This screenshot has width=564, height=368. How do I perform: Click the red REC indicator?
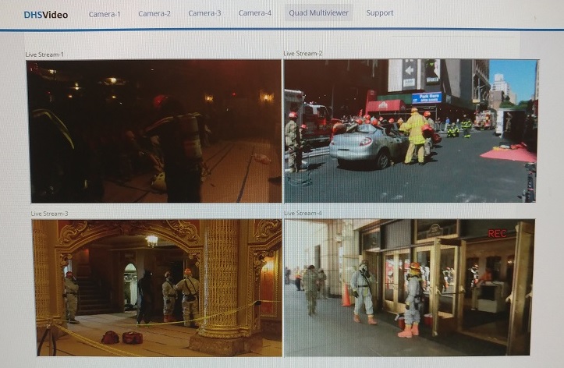[x=497, y=233]
